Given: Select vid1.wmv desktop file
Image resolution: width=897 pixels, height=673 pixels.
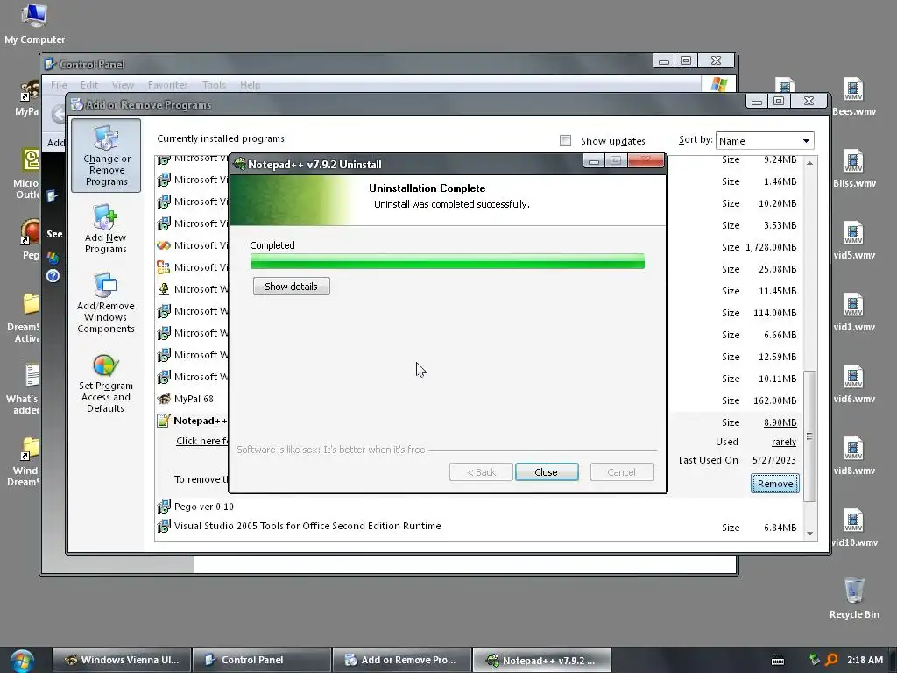Looking at the screenshot, I should [853, 312].
